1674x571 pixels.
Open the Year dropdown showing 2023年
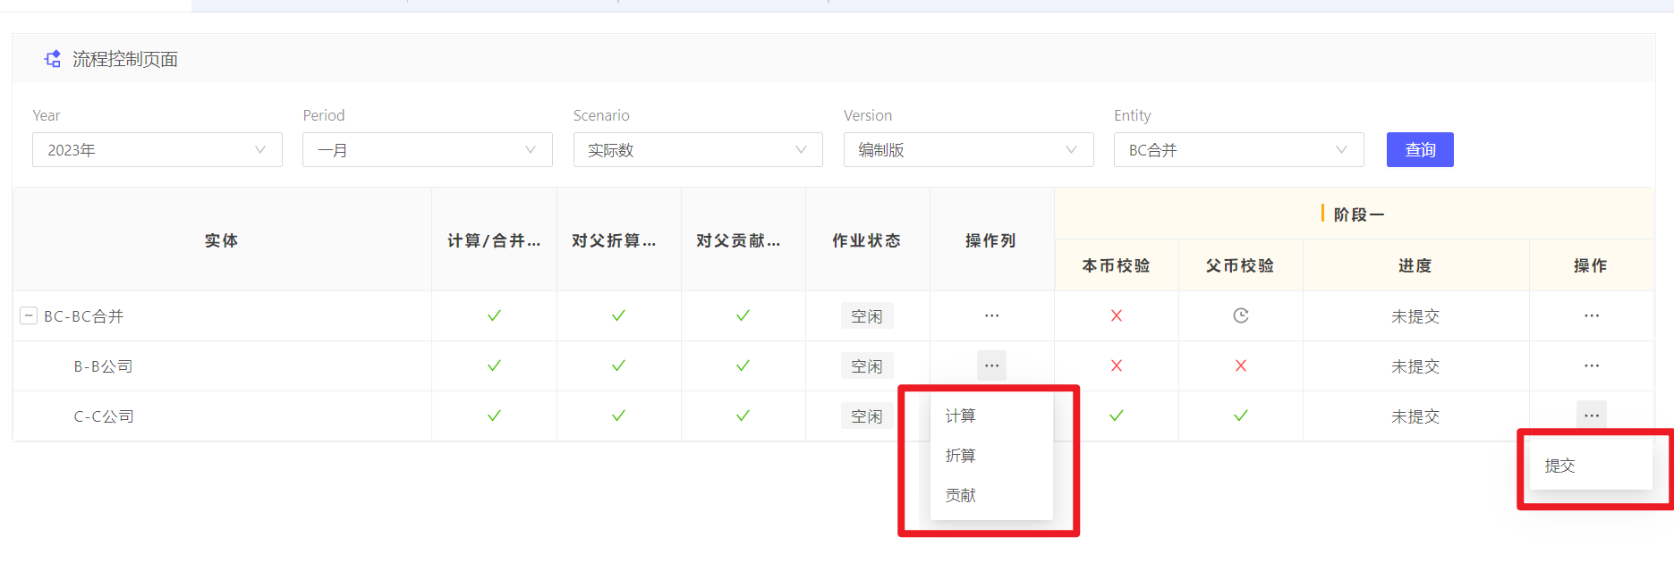(x=157, y=150)
